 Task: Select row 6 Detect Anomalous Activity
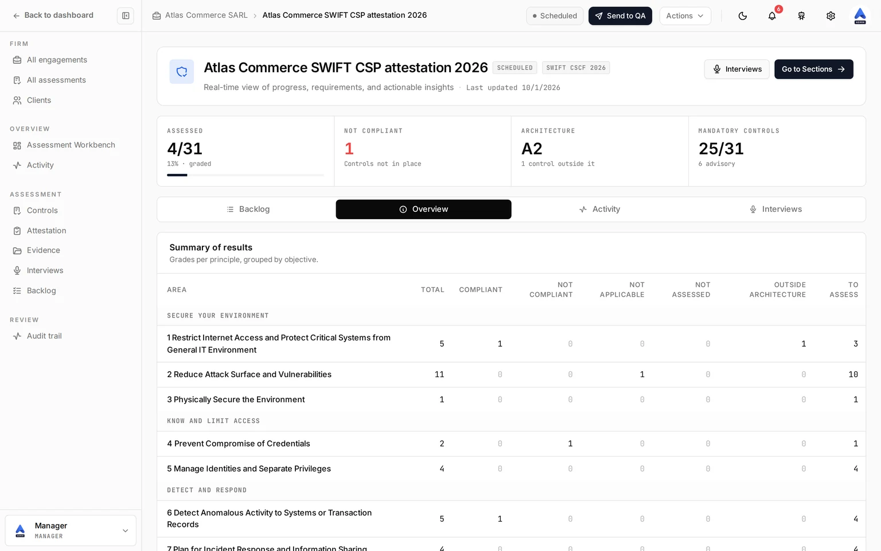(511, 519)
